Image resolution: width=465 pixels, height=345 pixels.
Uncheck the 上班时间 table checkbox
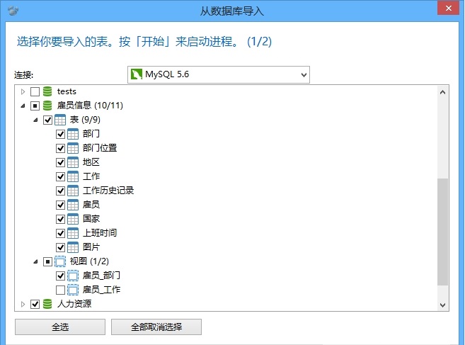tap(60, 233)
